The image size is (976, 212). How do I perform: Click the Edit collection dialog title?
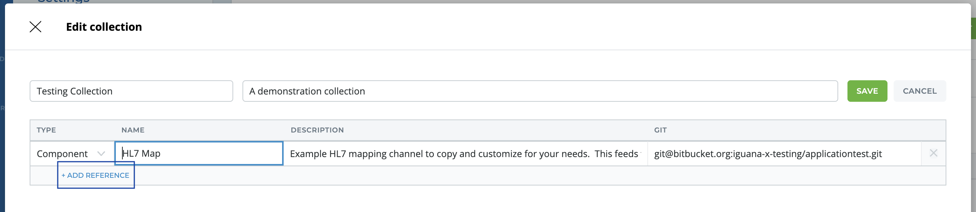coord(104,27)
